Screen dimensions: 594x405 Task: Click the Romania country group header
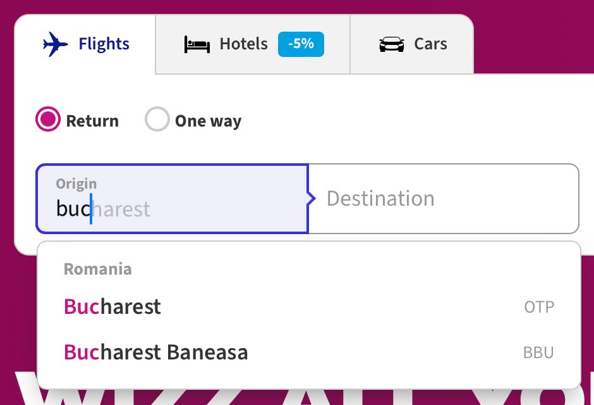[98, 269]
